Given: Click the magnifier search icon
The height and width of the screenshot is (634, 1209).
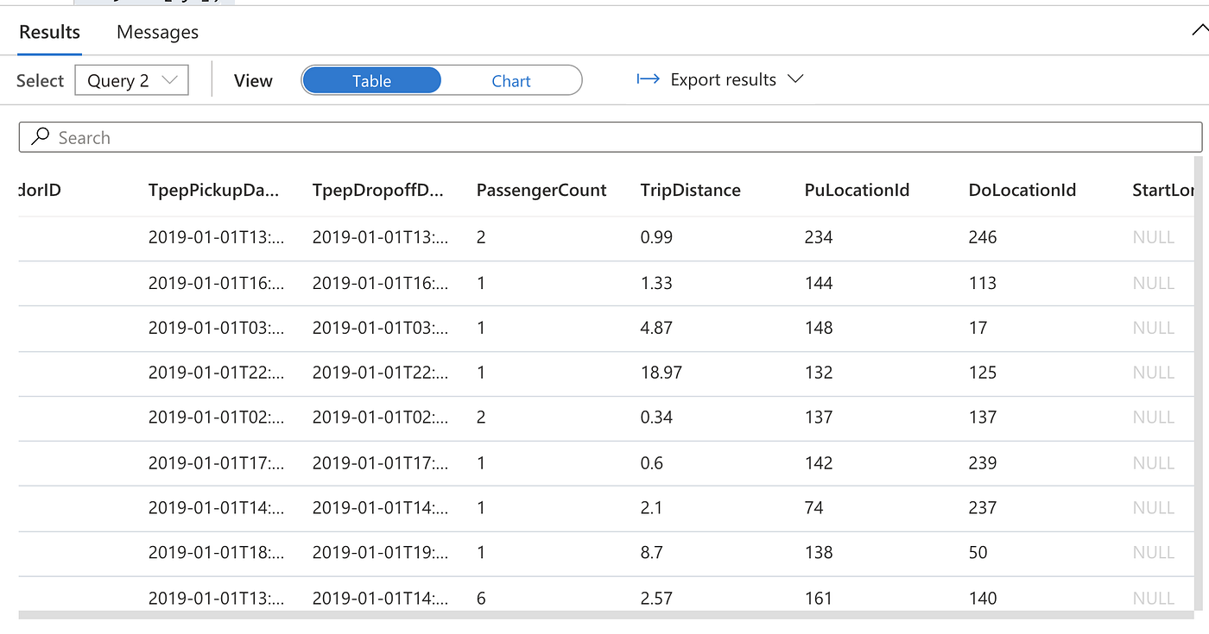Looking at the screenshot, I should (x=40, y=137).
